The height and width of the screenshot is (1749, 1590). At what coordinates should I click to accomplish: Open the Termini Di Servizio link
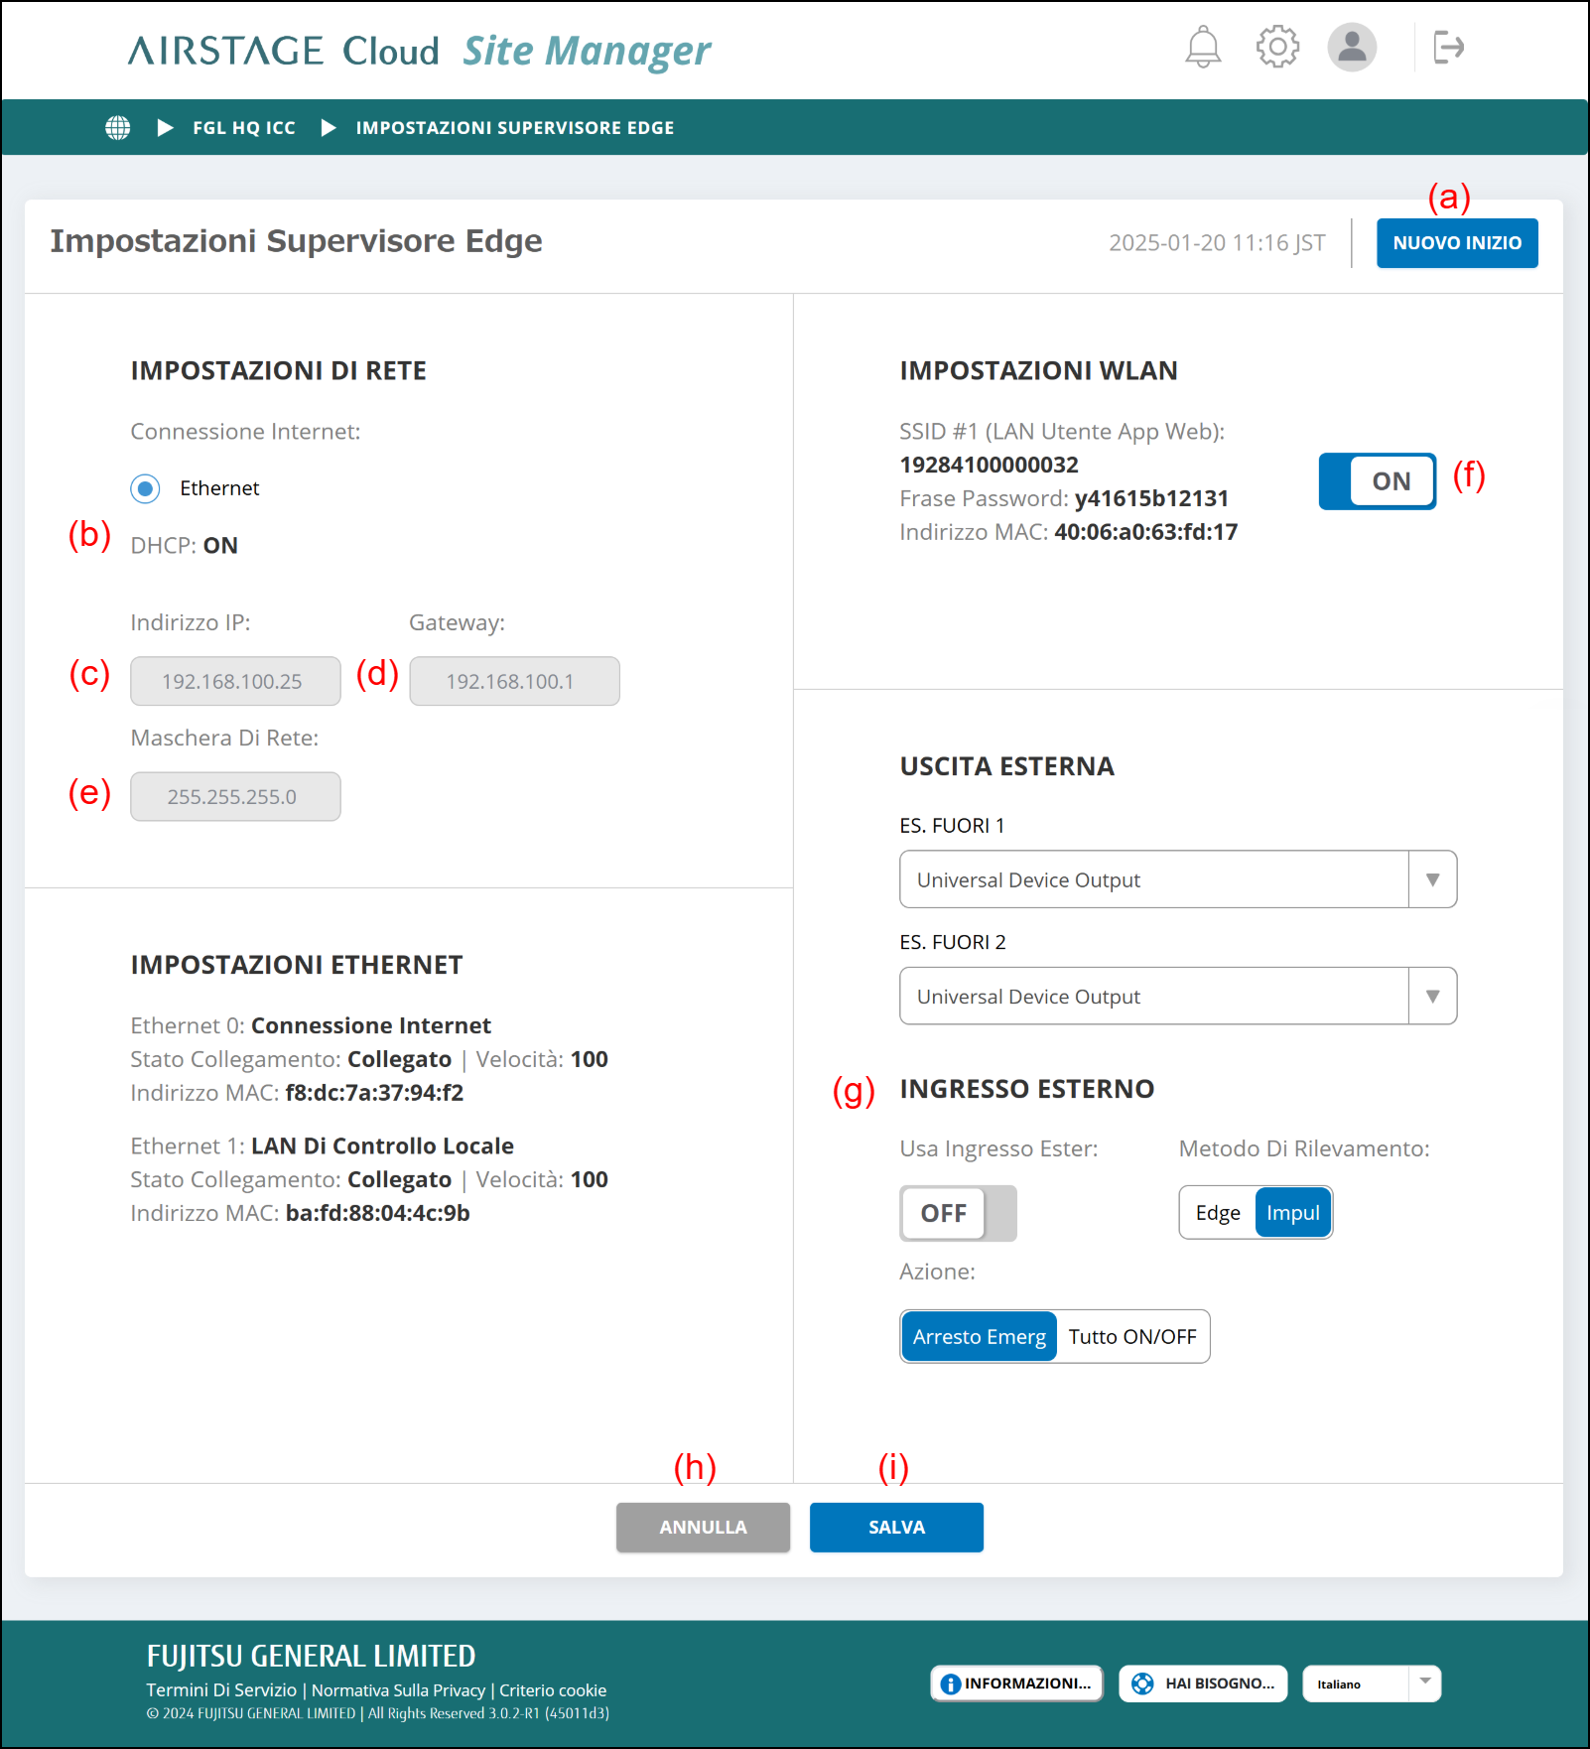click(220, 1689)
